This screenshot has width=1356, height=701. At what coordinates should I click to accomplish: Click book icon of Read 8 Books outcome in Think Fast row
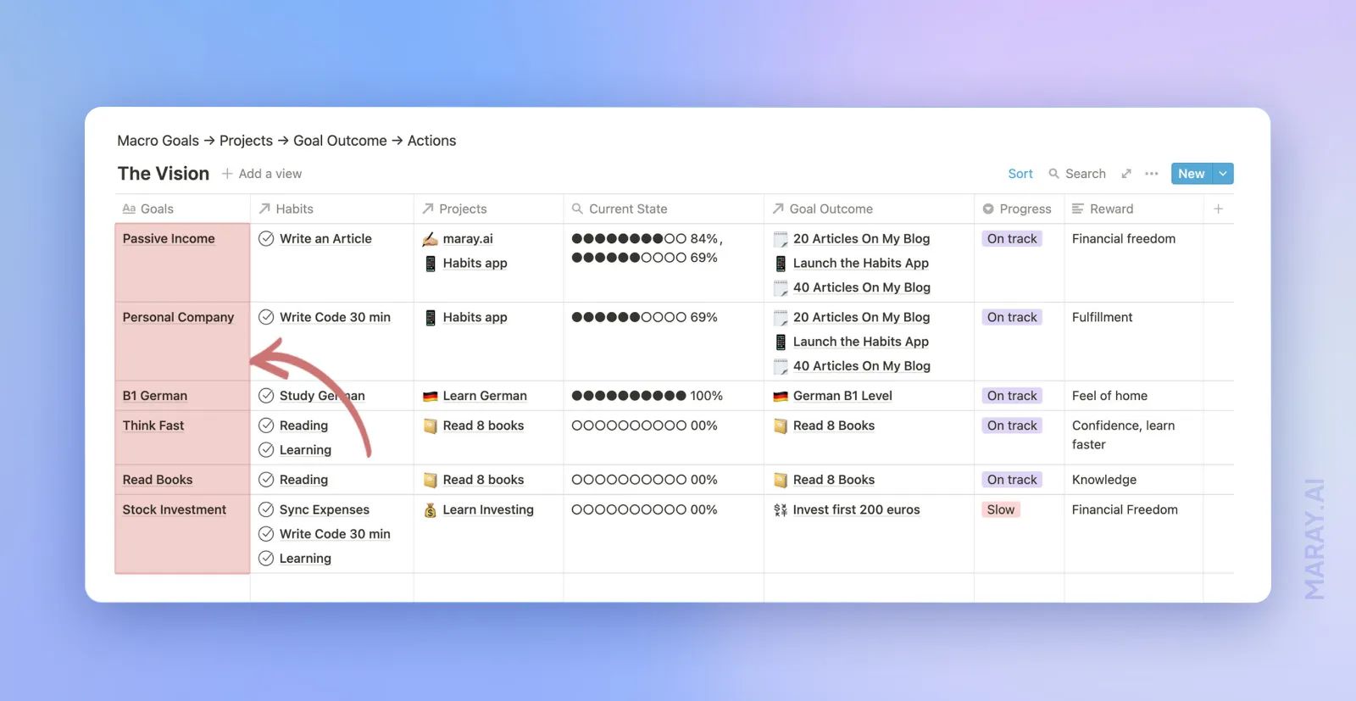click(x=781, y=426)
